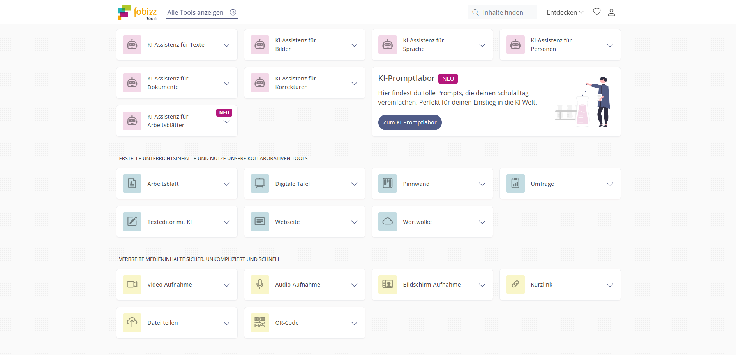Screen dimensions: 736x355
Task: Select the KI-Assistenz für Texte robot icon
Action: coord(132,45)
